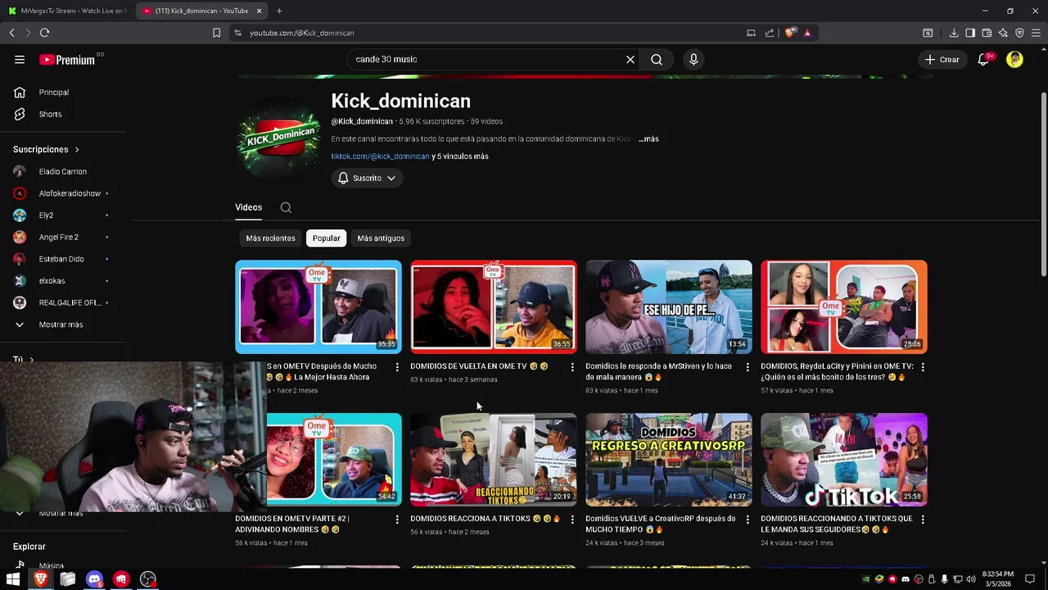Screen dimensions: 1048x590
Task: Open the browser main menu
Action: coord(1037,33)
